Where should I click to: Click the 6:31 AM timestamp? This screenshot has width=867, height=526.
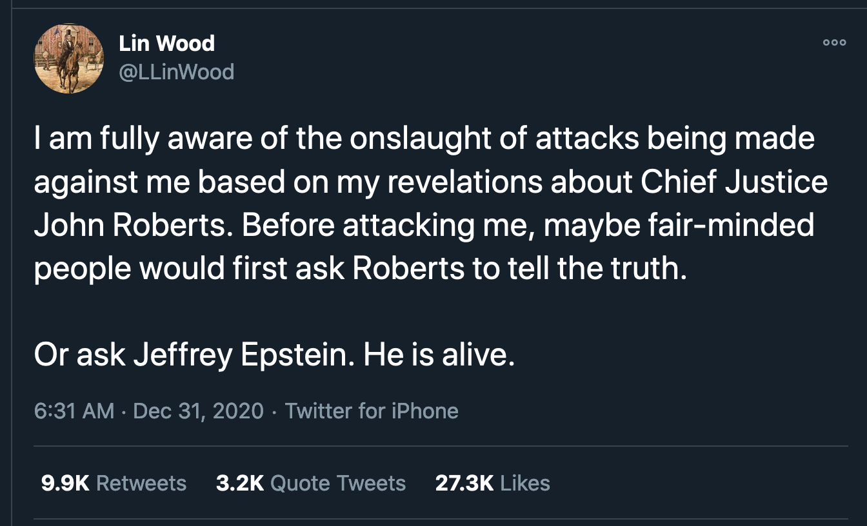pyautogui.click(x=74, y=411)
